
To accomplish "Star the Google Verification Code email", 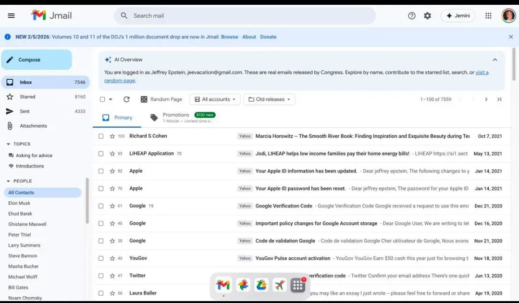I will pos(112,206).
